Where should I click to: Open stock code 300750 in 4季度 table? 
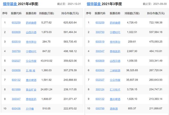(16, 51)
